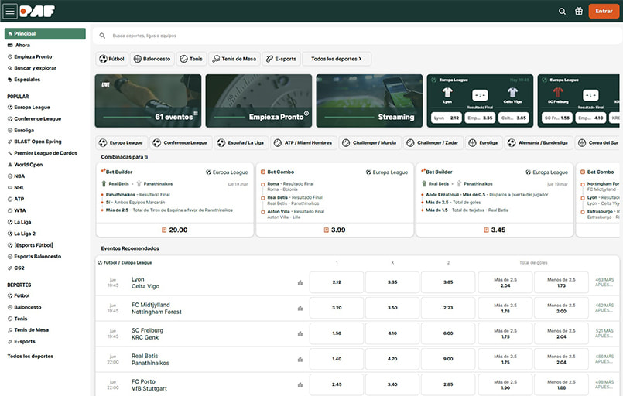This screenshot has width=623, height=396.
Task: Select Tenis de Mesa filter chip
Action: (234, 59)
